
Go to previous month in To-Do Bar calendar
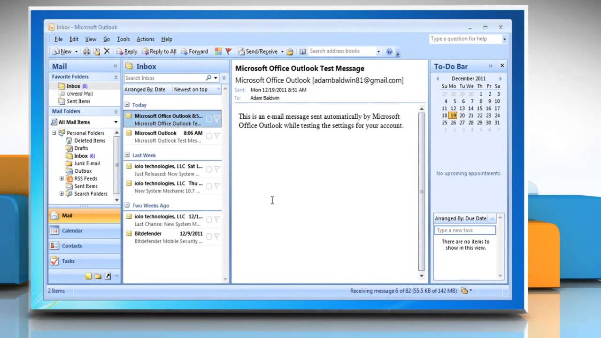point(438,79)
